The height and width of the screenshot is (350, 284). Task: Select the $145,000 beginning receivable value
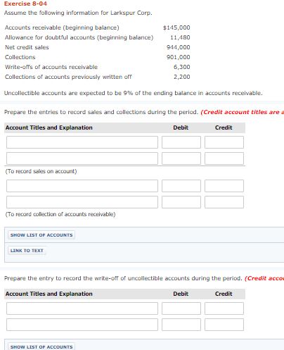[176, 27]
